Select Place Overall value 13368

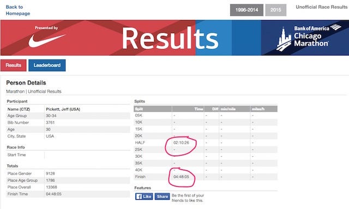(51, 187)
